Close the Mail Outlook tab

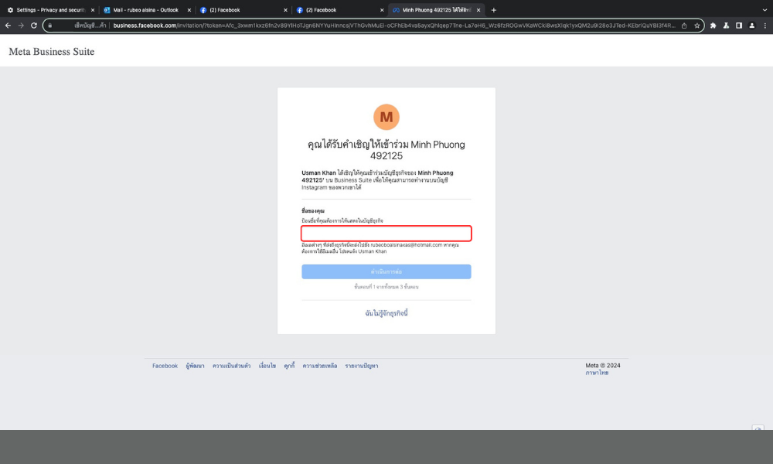coord(189,10)
